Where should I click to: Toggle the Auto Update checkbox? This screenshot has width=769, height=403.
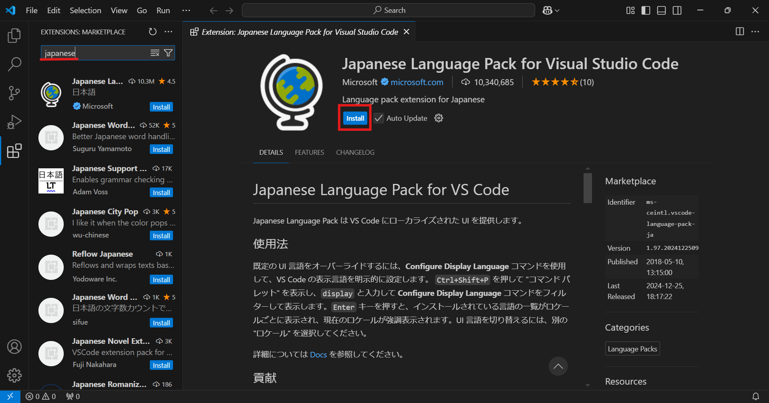point(378,118)
